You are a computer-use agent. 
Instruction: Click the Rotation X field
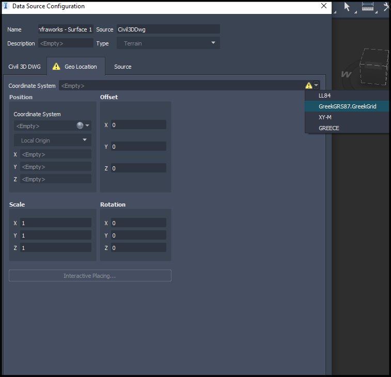[138, 223]
